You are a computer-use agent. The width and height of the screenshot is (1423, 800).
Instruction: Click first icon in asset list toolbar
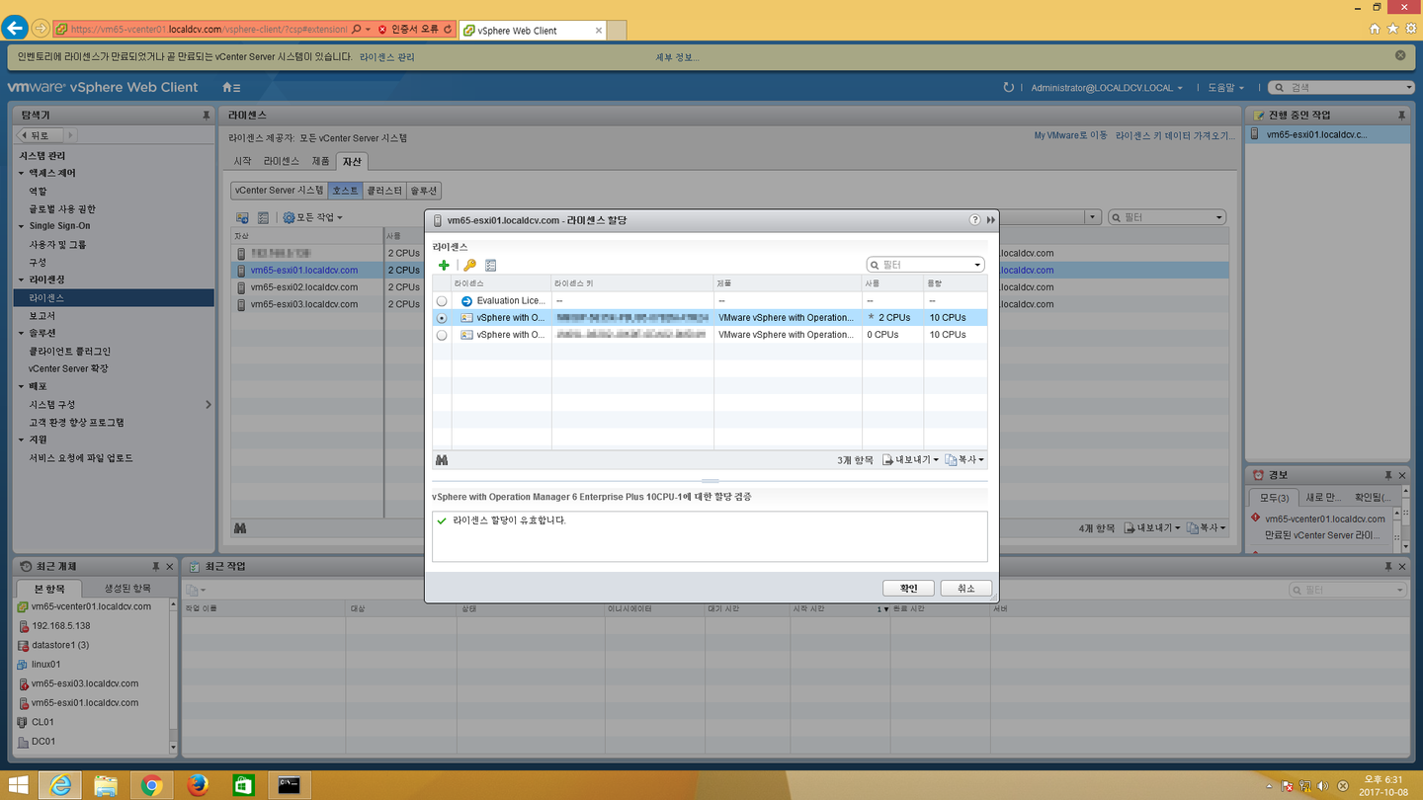(242, 217)
